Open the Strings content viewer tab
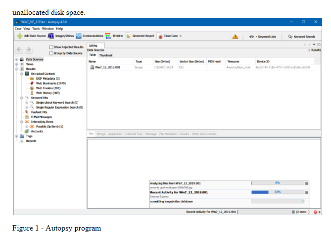 (101, 134)
